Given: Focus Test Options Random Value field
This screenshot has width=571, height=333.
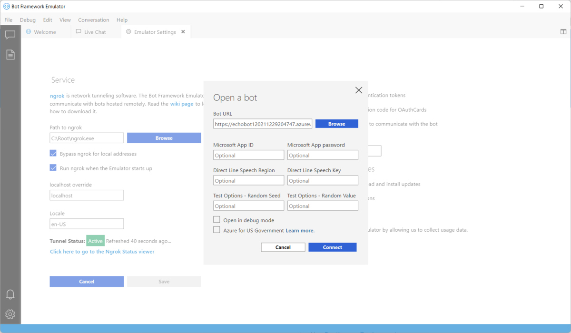Looking at the screenshot, I should 323,206.
